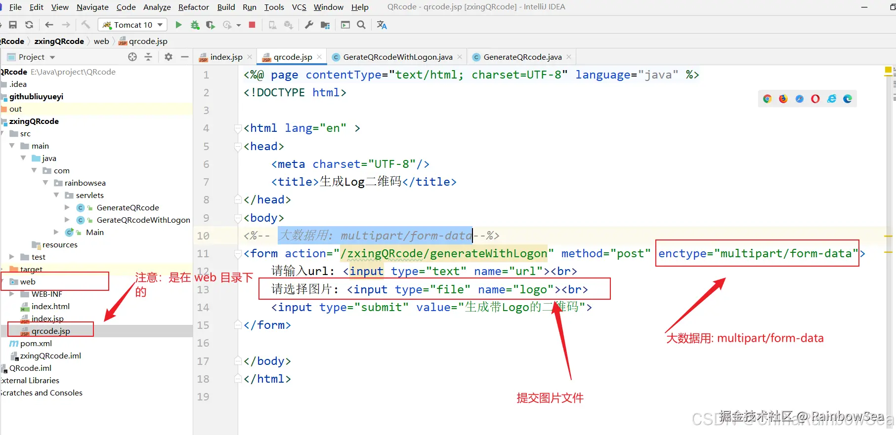896x435 pixels.
Task: Open the Navigate menu
Action: point(92,7)
